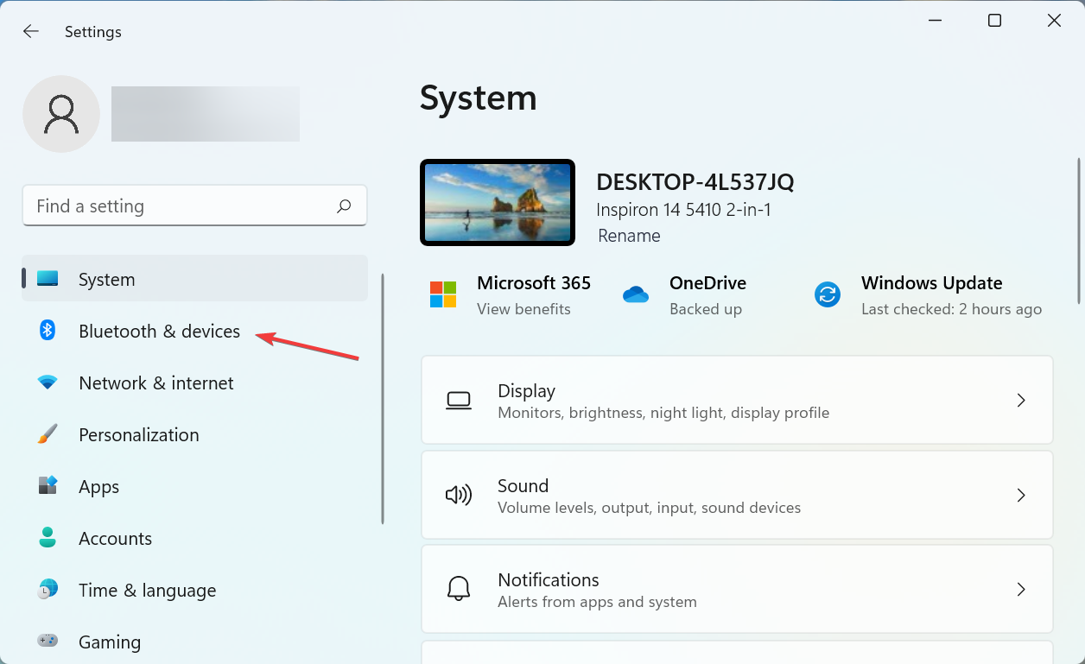Click the System monitor icon in sidebar
This screenshot has height=664, width=1085.
click(x=48, y=279)
